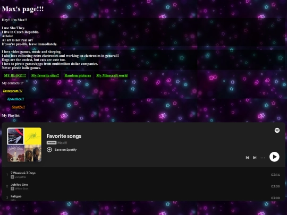The height and width of the screenshot is (215, 287).
Task: Click the Max's page!!! heading
Action: pyautogui.click(x=23, y=9)
